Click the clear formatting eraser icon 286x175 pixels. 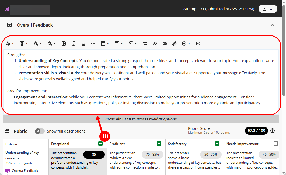[155, 44]
